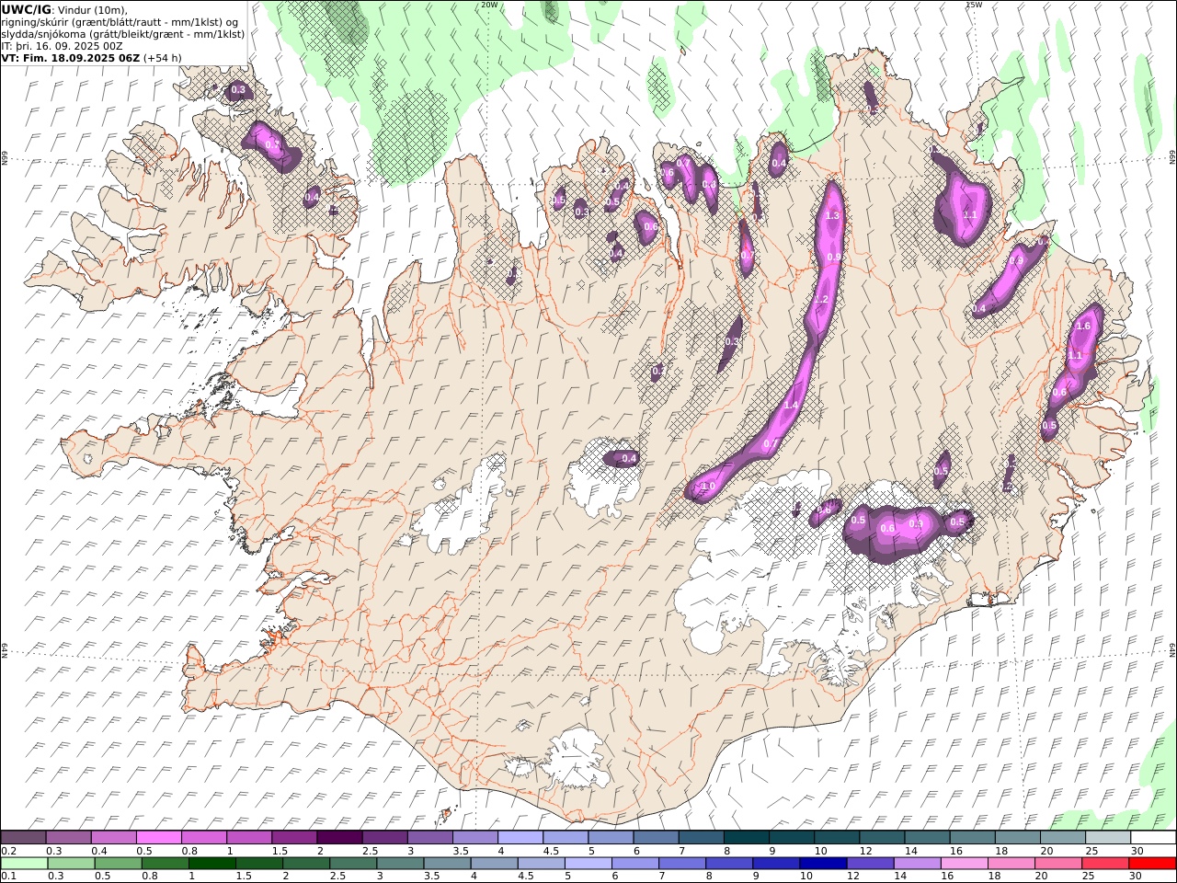1177x883 pixels.
Task: Click the mauve 0.3 snow swatch
Action: (68, 837)
